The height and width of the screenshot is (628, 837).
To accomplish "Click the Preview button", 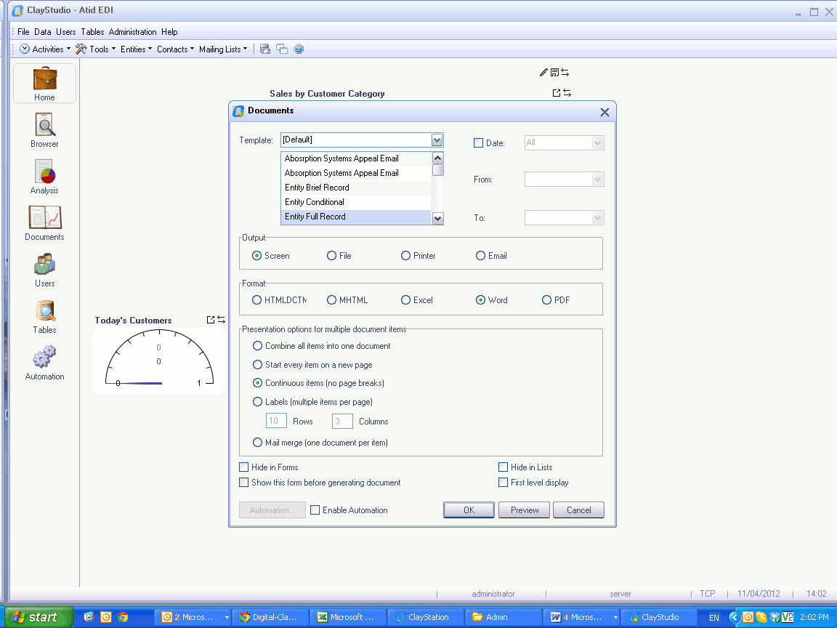I will click(525, 510).
